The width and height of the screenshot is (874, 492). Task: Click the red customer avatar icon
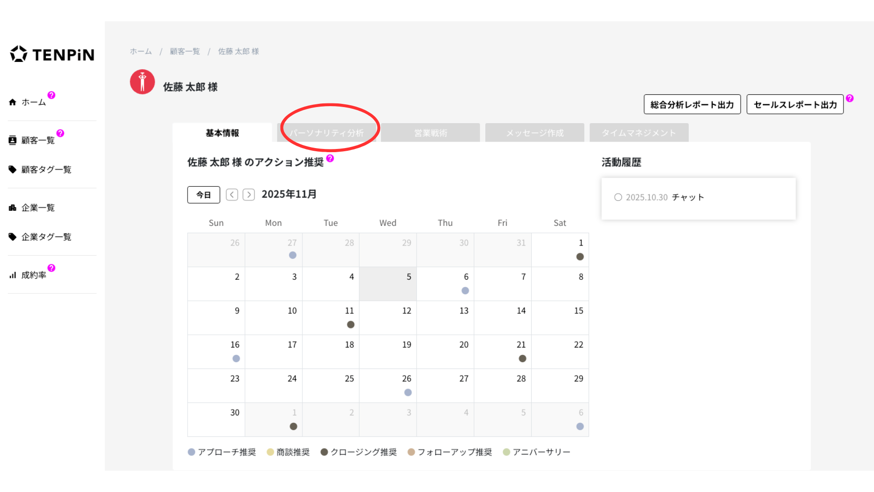pyautogui.click(x=142, y=82)
